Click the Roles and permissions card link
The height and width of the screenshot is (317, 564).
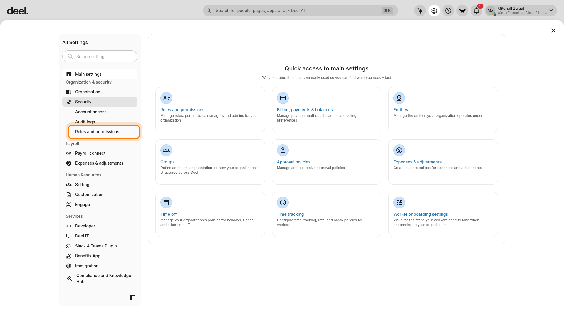pos(182,110)
